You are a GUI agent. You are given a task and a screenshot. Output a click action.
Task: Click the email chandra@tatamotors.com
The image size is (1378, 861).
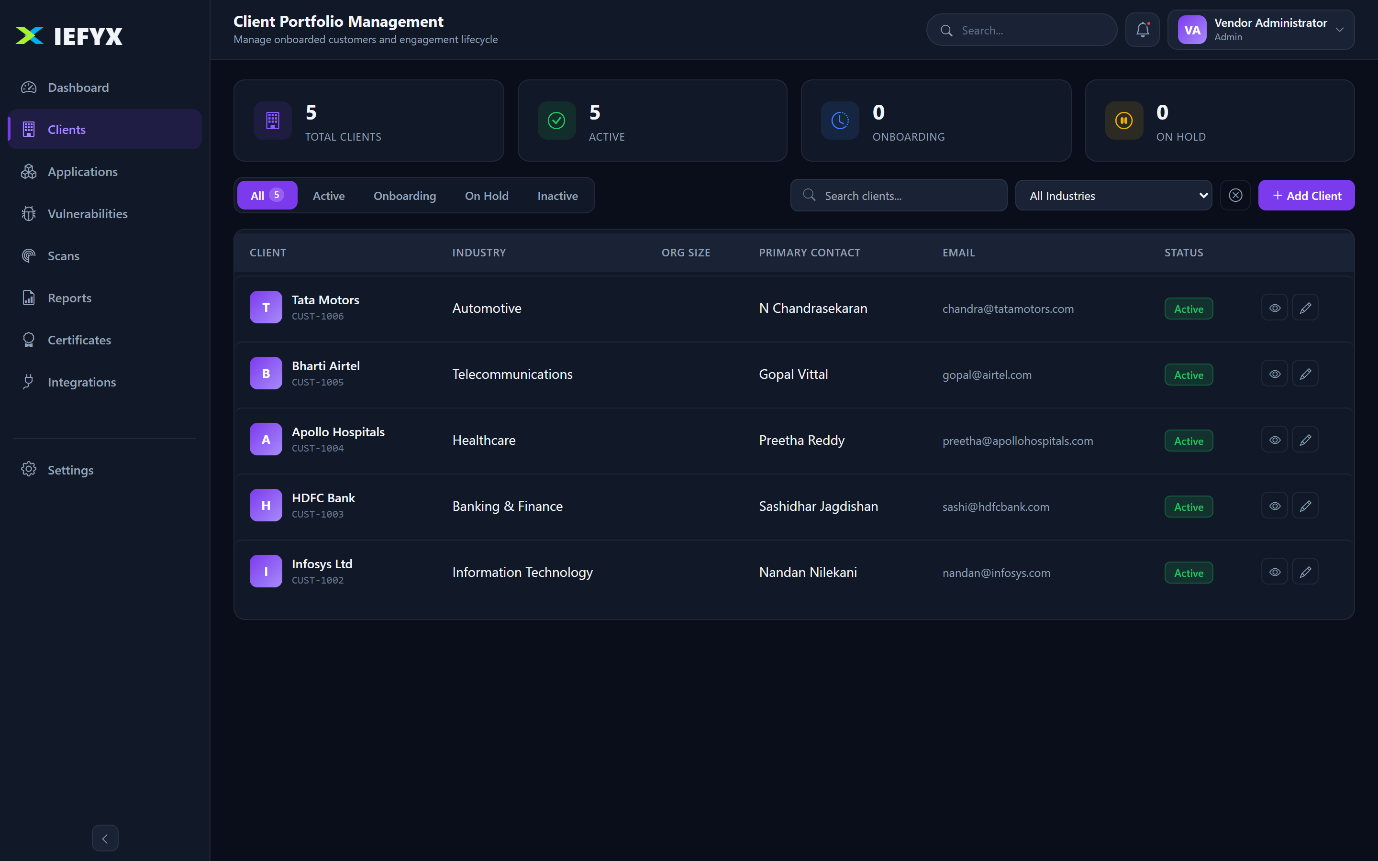pyautogui.click(x=1008, y=309)
